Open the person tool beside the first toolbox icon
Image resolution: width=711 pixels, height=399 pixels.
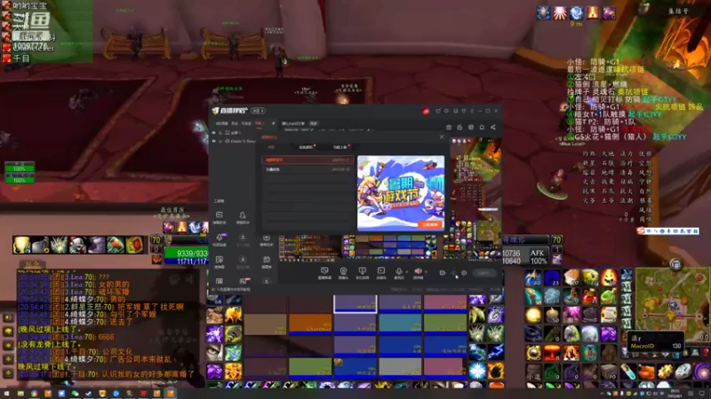click(243, 216)
